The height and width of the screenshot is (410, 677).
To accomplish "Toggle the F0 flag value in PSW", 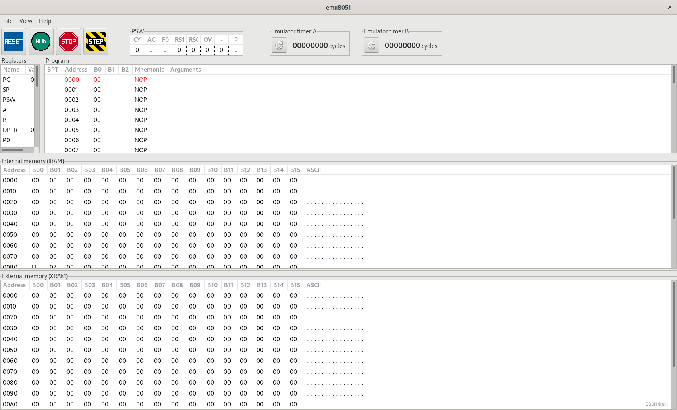I will [165, 50].
